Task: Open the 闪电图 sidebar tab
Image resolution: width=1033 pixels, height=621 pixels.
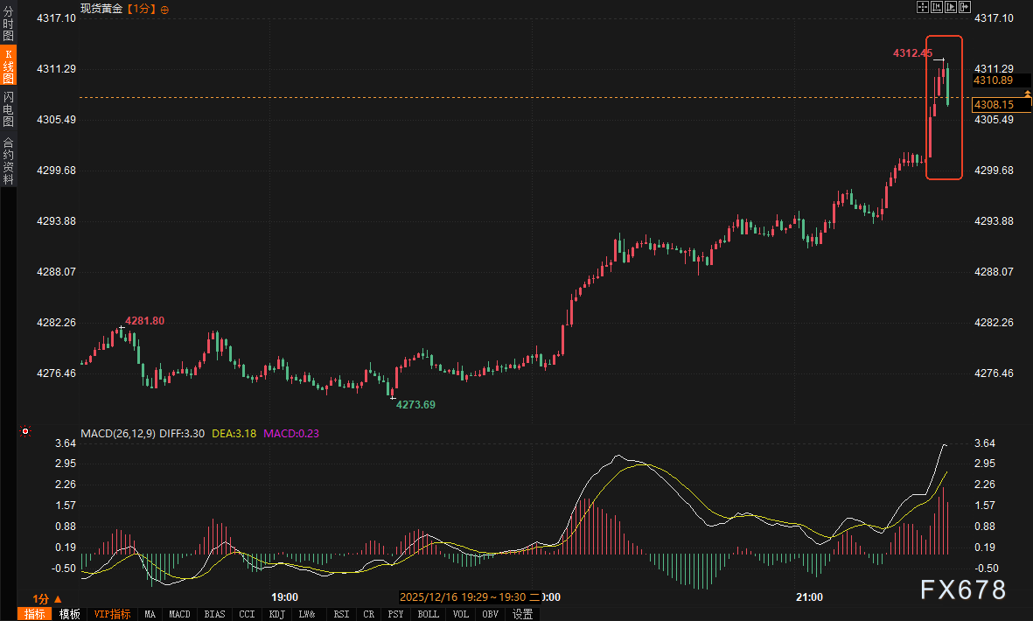Action: point(8,109)
